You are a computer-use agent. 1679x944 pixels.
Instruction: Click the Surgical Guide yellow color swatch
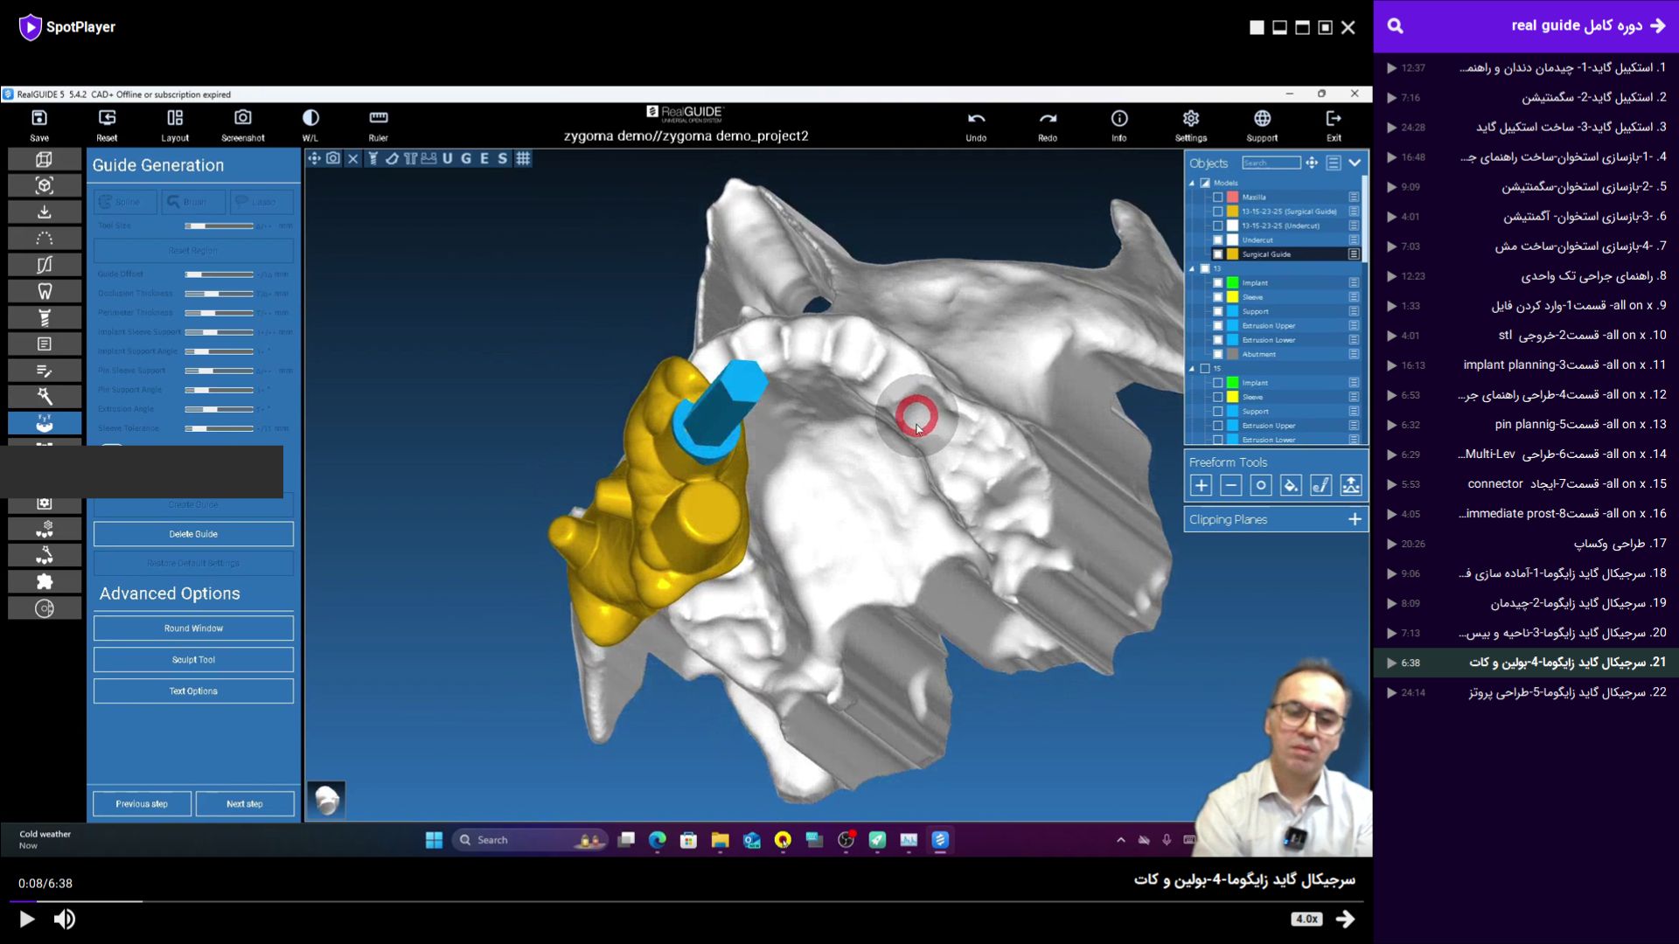pos(1232,254)
